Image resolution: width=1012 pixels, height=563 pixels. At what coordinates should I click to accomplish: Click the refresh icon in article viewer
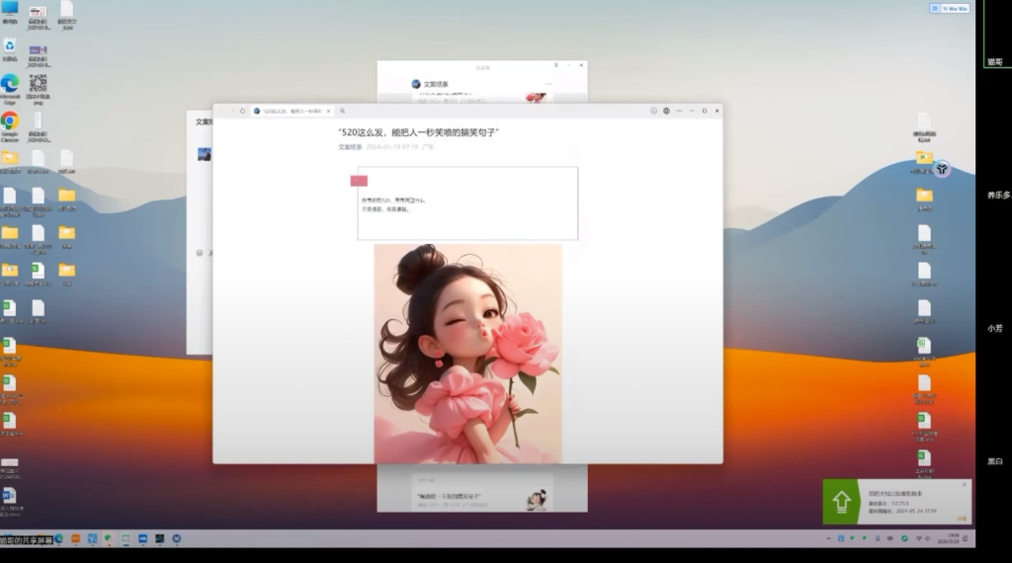(243, 111)
